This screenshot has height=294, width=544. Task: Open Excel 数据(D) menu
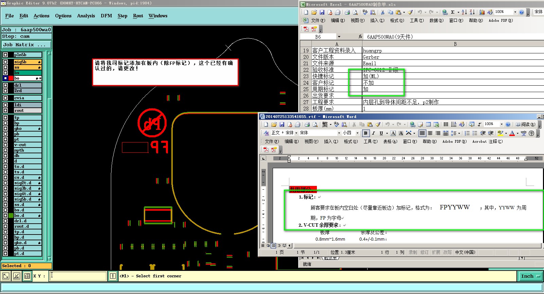[x=436, y=20]
